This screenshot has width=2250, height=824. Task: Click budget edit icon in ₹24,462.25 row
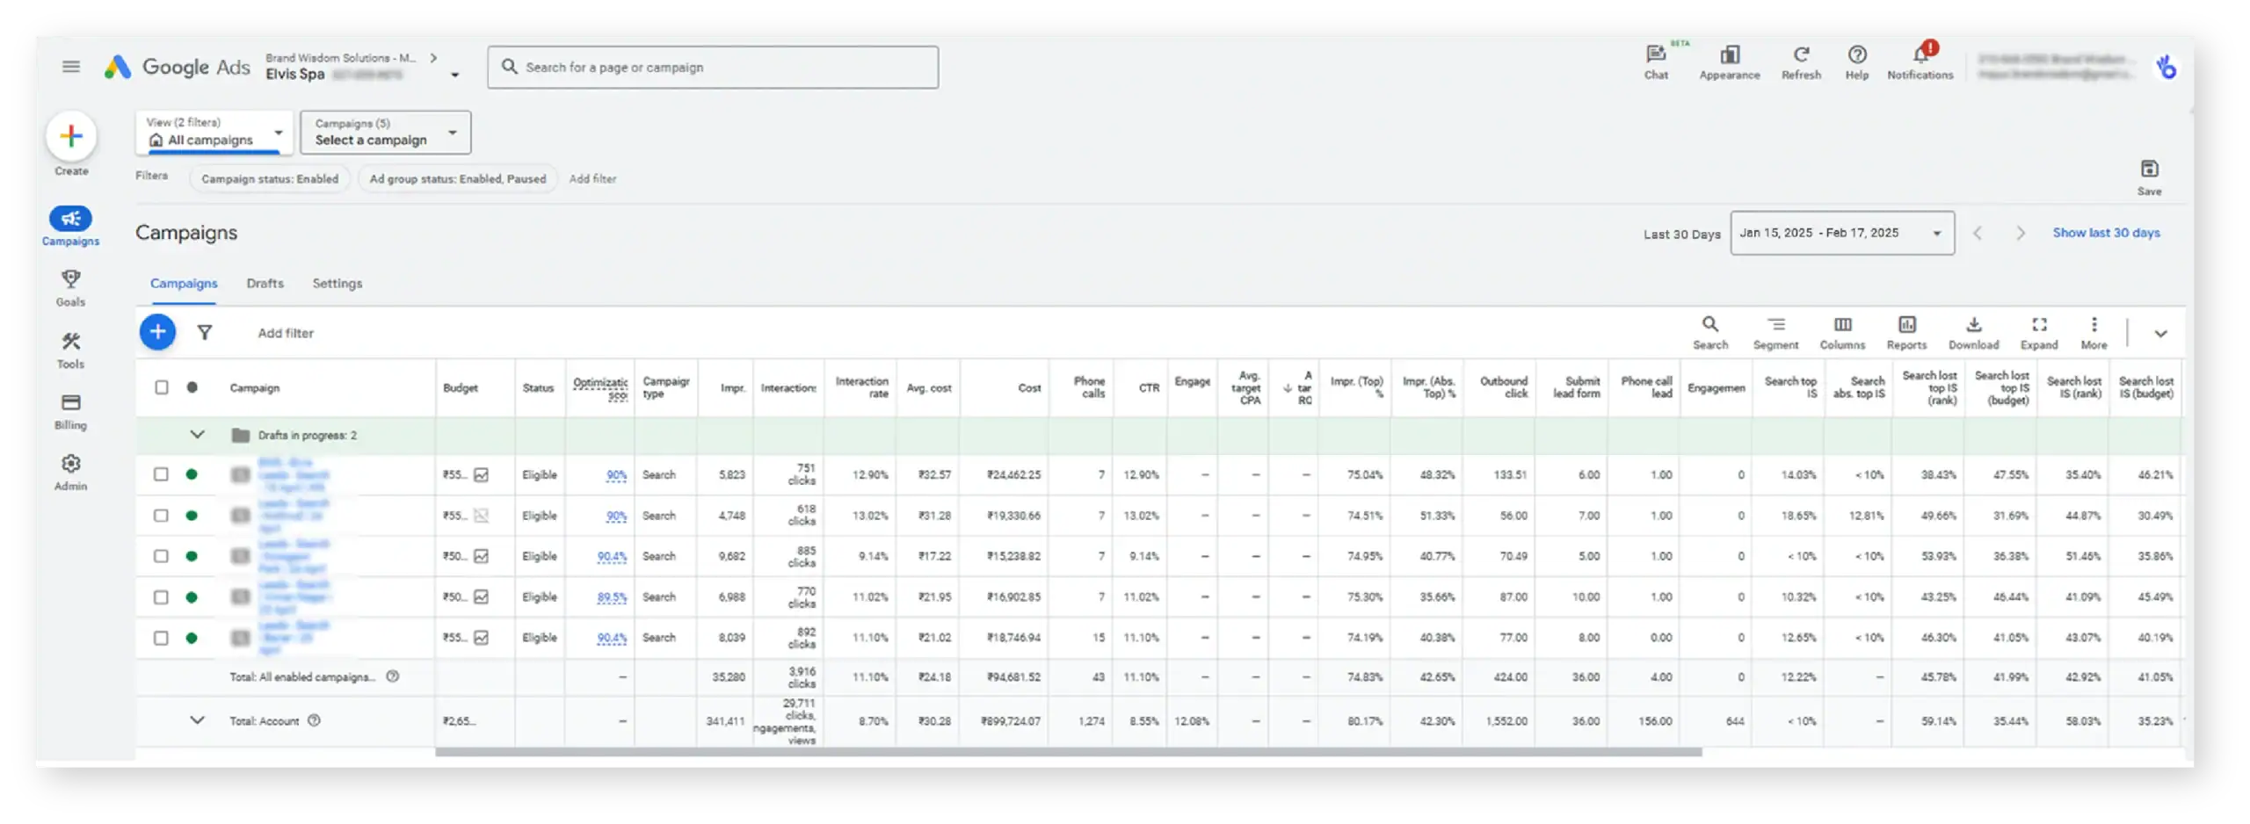pyautogui.click(x=481, y=475)
